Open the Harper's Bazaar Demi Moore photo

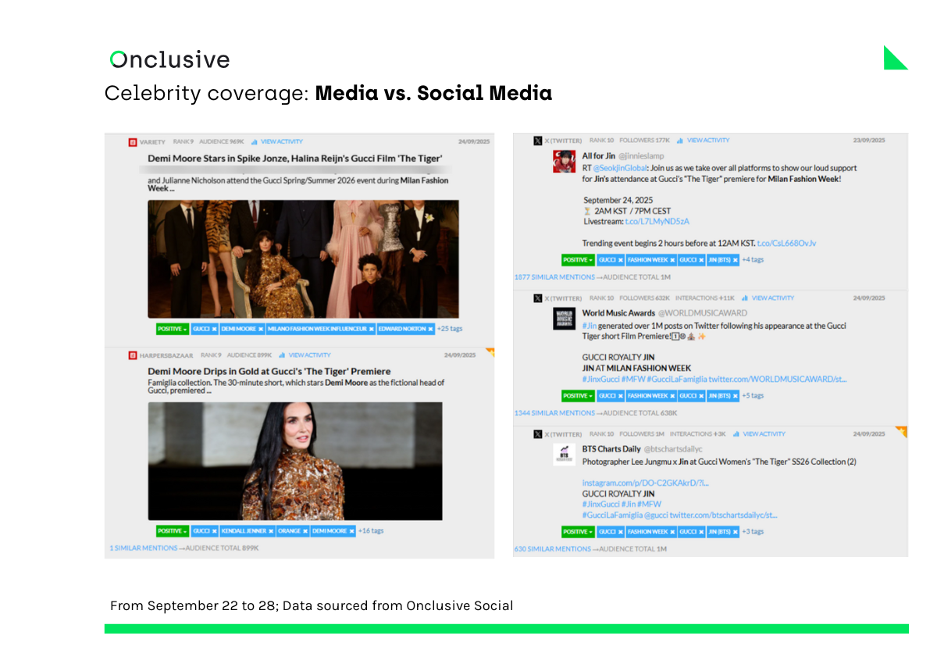pyautogui.click(x=295, y=462)
